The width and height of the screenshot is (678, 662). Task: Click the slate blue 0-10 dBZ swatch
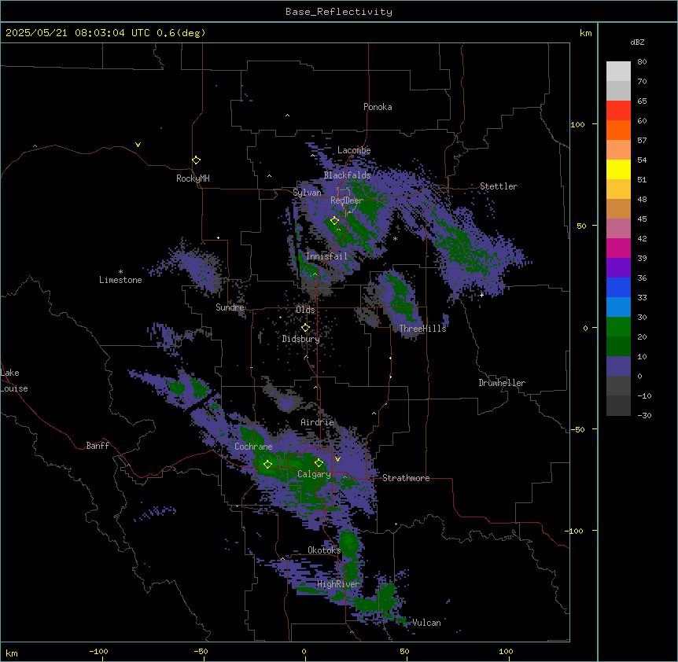coord(618,366)
